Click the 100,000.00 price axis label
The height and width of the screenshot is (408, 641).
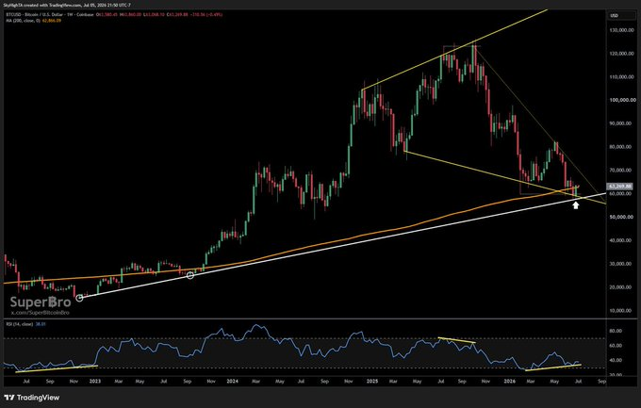623,100
